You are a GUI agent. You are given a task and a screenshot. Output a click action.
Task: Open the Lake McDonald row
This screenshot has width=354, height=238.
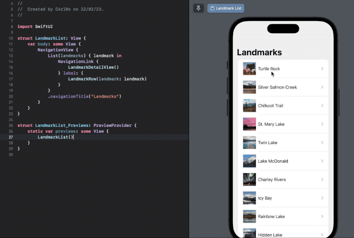(x=283, y=161)
